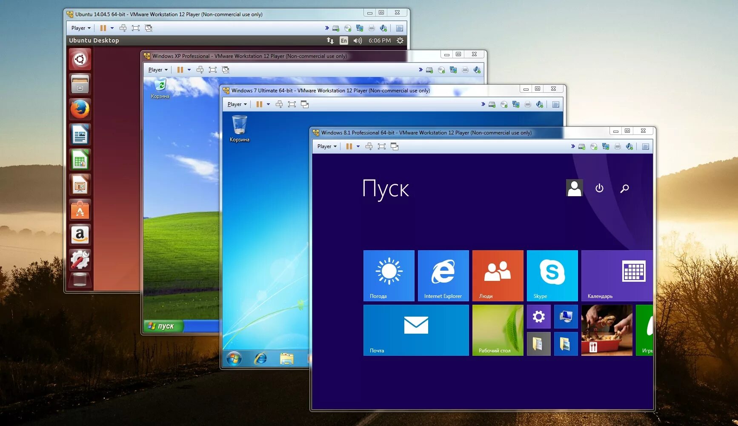Pause the Windows 8.1 virtual machine
This screenshot has height=426, width=738.
click(349, 146)
